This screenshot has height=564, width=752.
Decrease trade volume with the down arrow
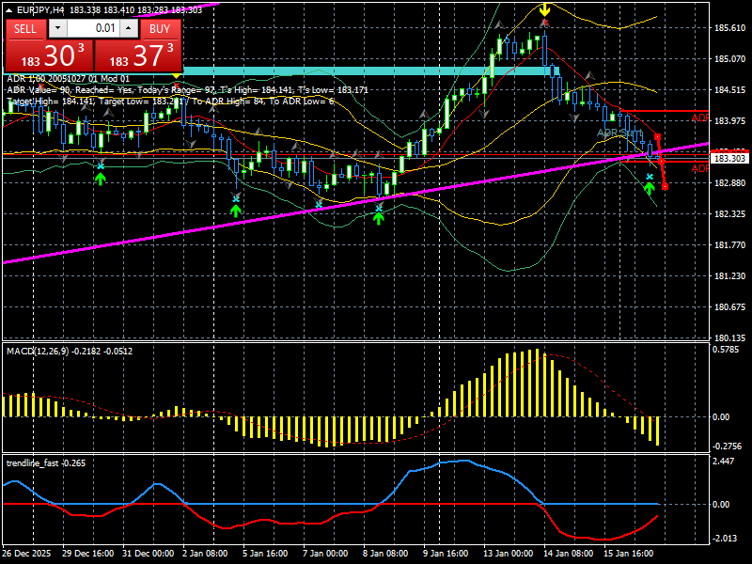click(x=58, y=29)
